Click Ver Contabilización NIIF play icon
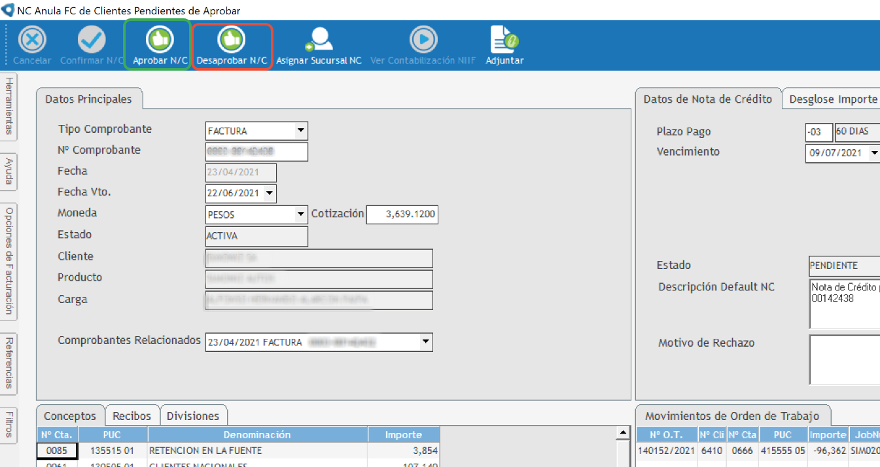Viewport: 880px width, 467px height. (x=423, y=40)
